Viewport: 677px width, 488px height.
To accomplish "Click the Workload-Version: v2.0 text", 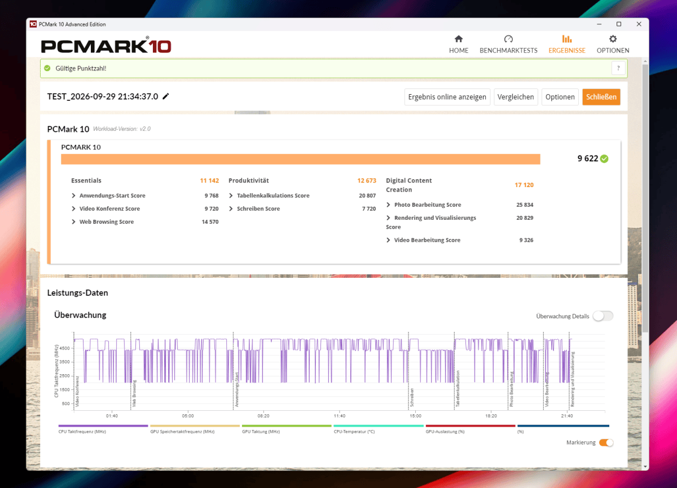I will 122,129.
